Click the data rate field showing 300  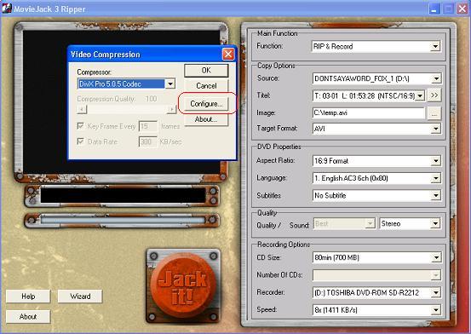[x=148, y=141]
